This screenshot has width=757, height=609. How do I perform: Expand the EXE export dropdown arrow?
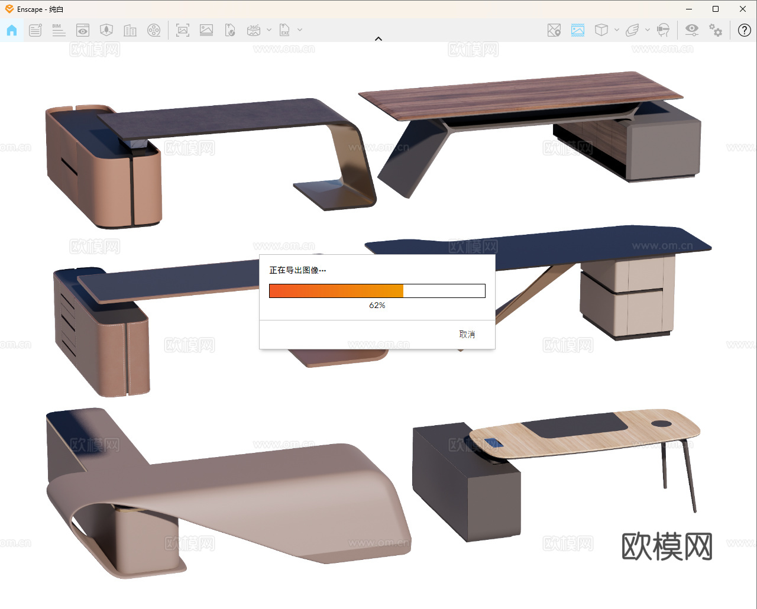coord(300,30)
